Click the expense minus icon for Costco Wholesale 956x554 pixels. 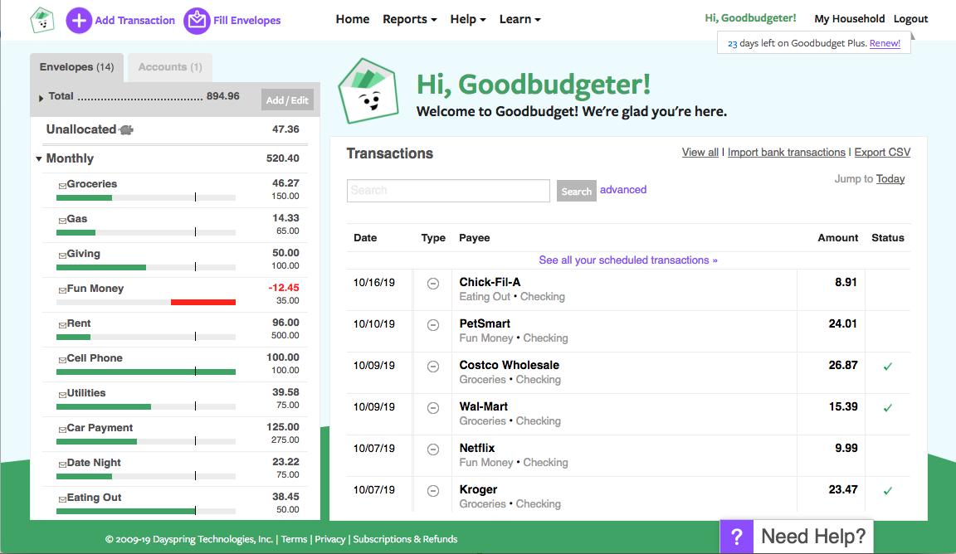coord(433,367)
